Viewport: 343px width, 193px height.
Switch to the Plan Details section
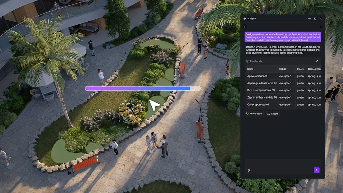(257, 61)
